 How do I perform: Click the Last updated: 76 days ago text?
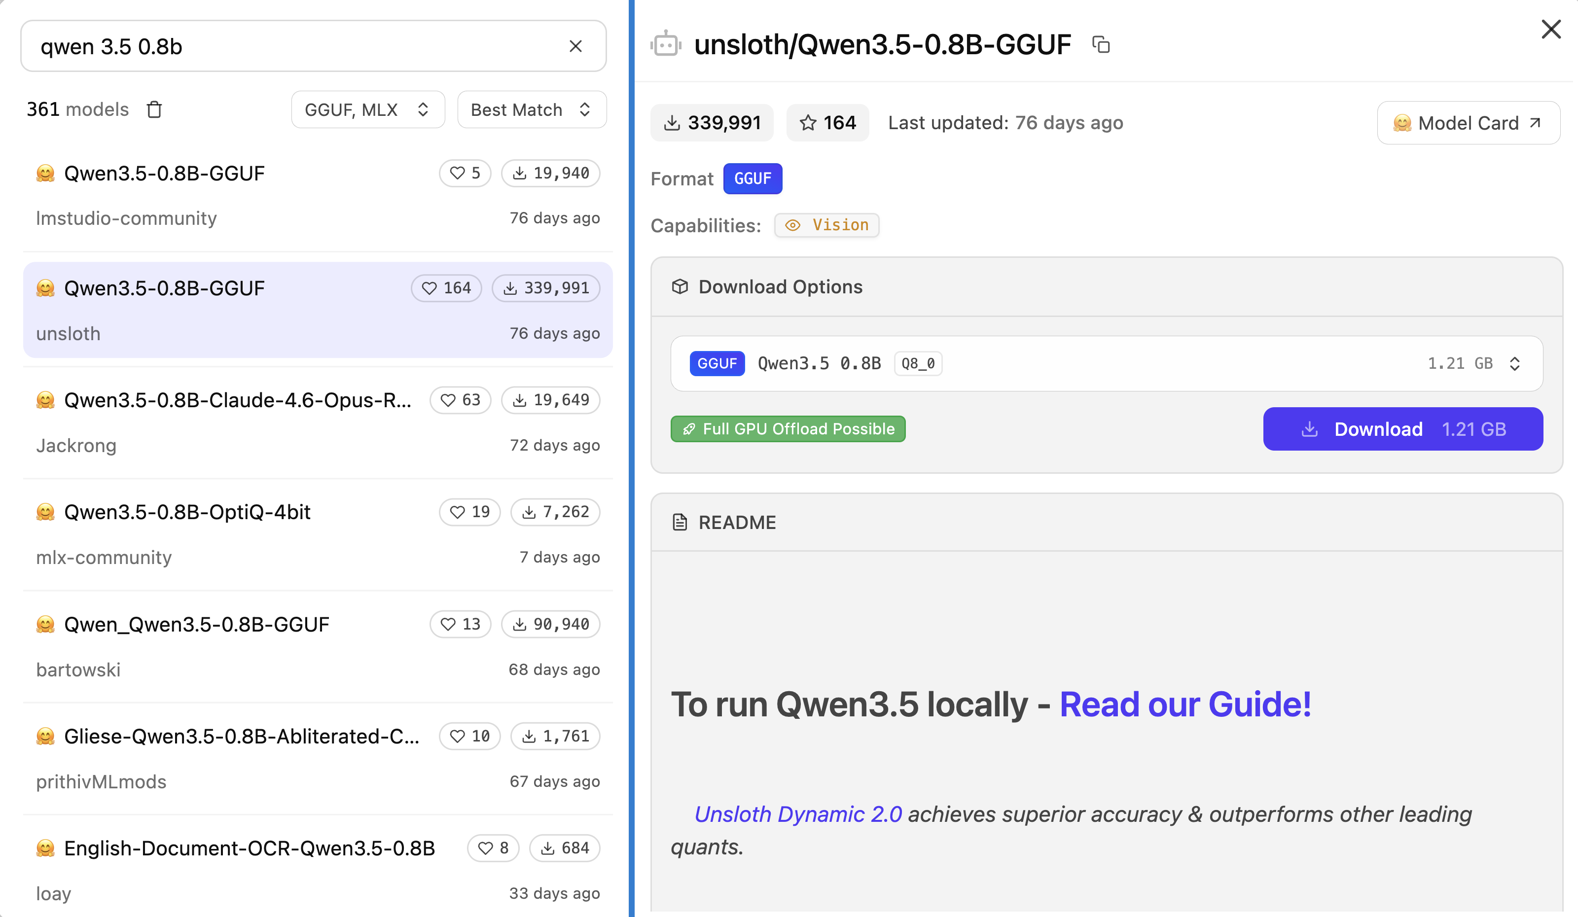click(1005, 123)
